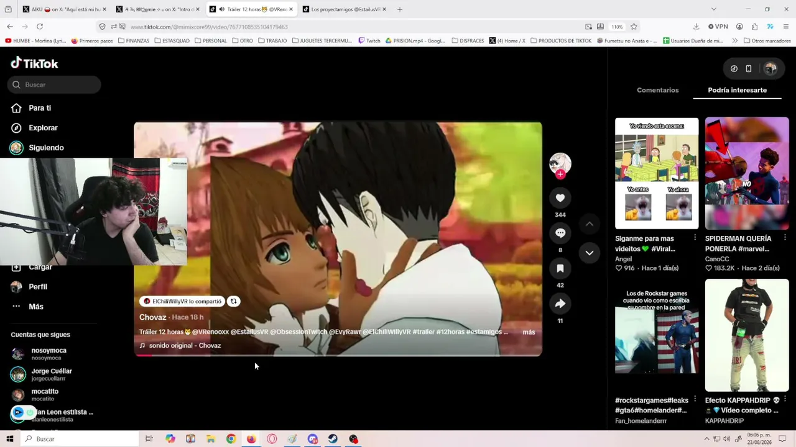
Task: Open options menu for Efecto KAPPAHDRIP video
Action: 785,399
